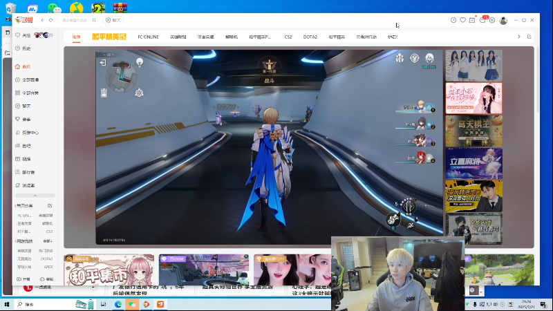The height and width of the screenshot is (311, 553).
Task: Open the sidebar 聊天 chat entry
Action: tap(24, 106)
